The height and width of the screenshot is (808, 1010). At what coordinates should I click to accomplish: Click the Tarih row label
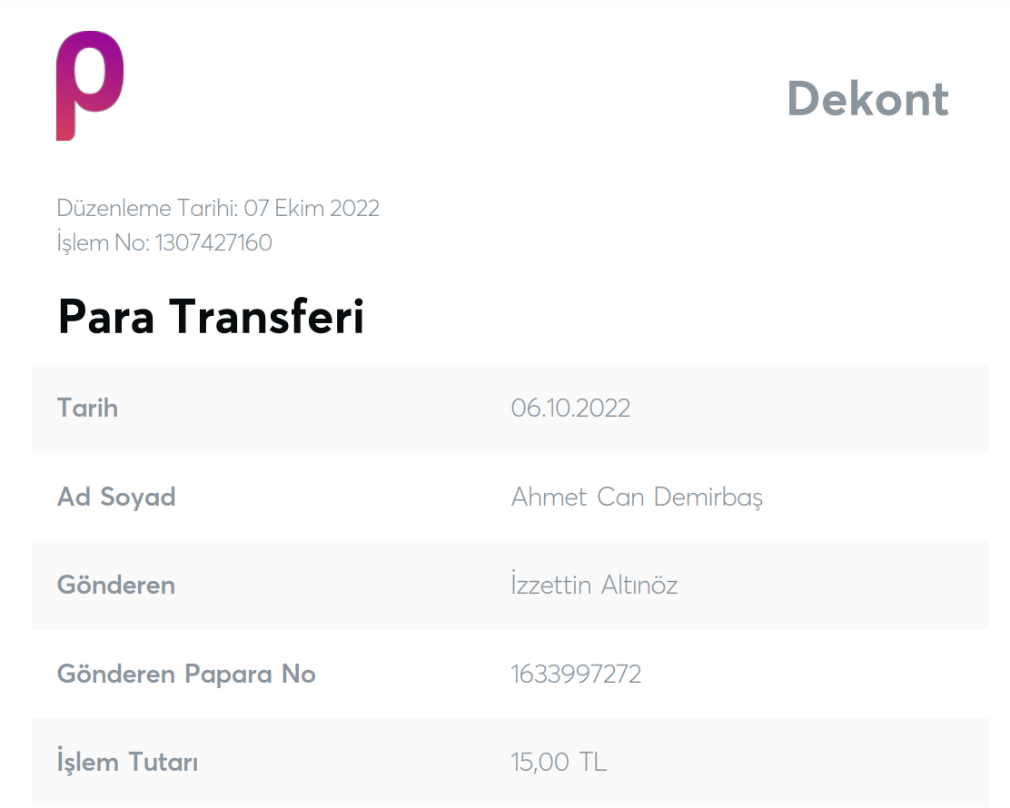(87, 408)
